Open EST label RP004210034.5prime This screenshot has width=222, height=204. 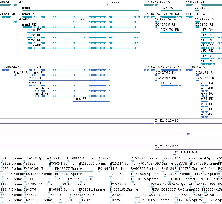[152, 195]
